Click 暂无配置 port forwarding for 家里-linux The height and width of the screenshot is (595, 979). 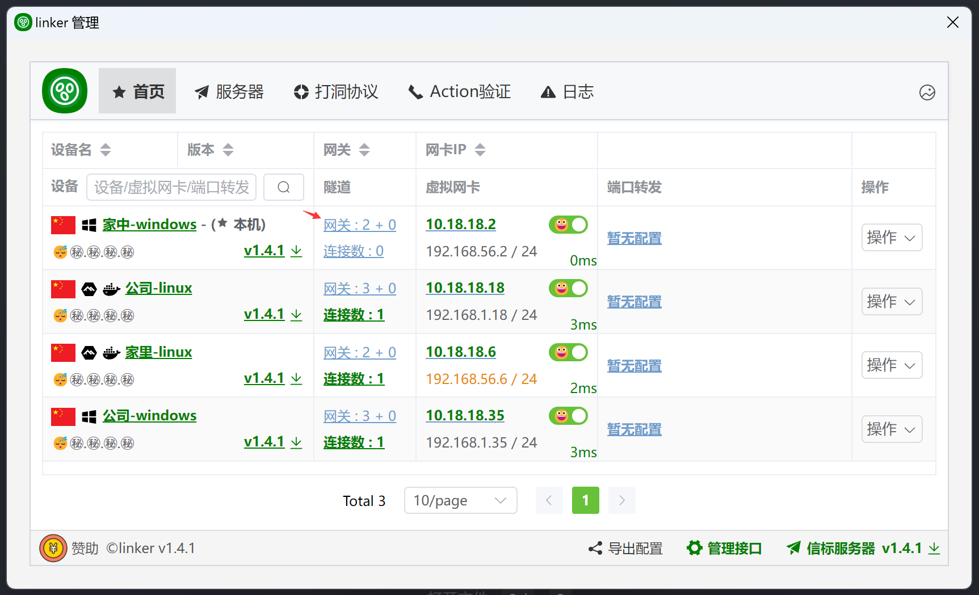tap(635, 366)
